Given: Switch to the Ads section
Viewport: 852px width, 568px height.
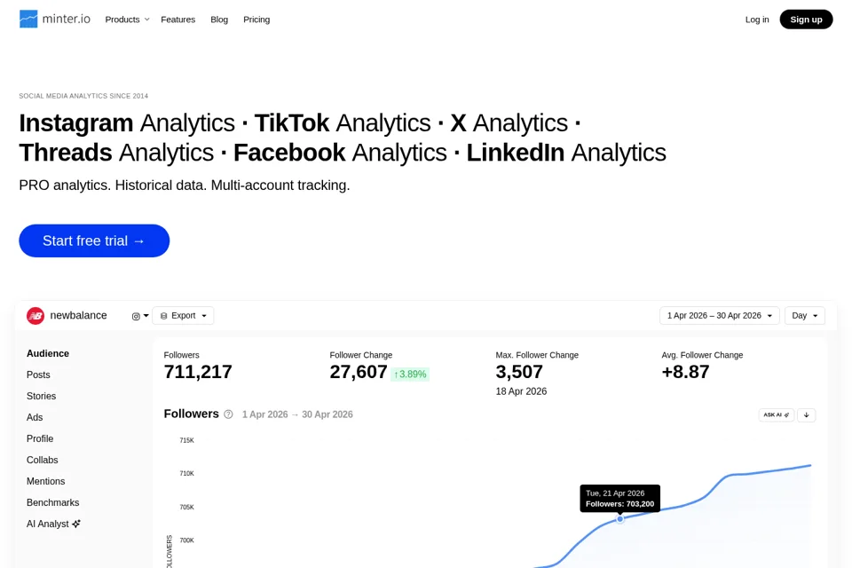Looking at the screenshot, I should [x=35, y=417].
